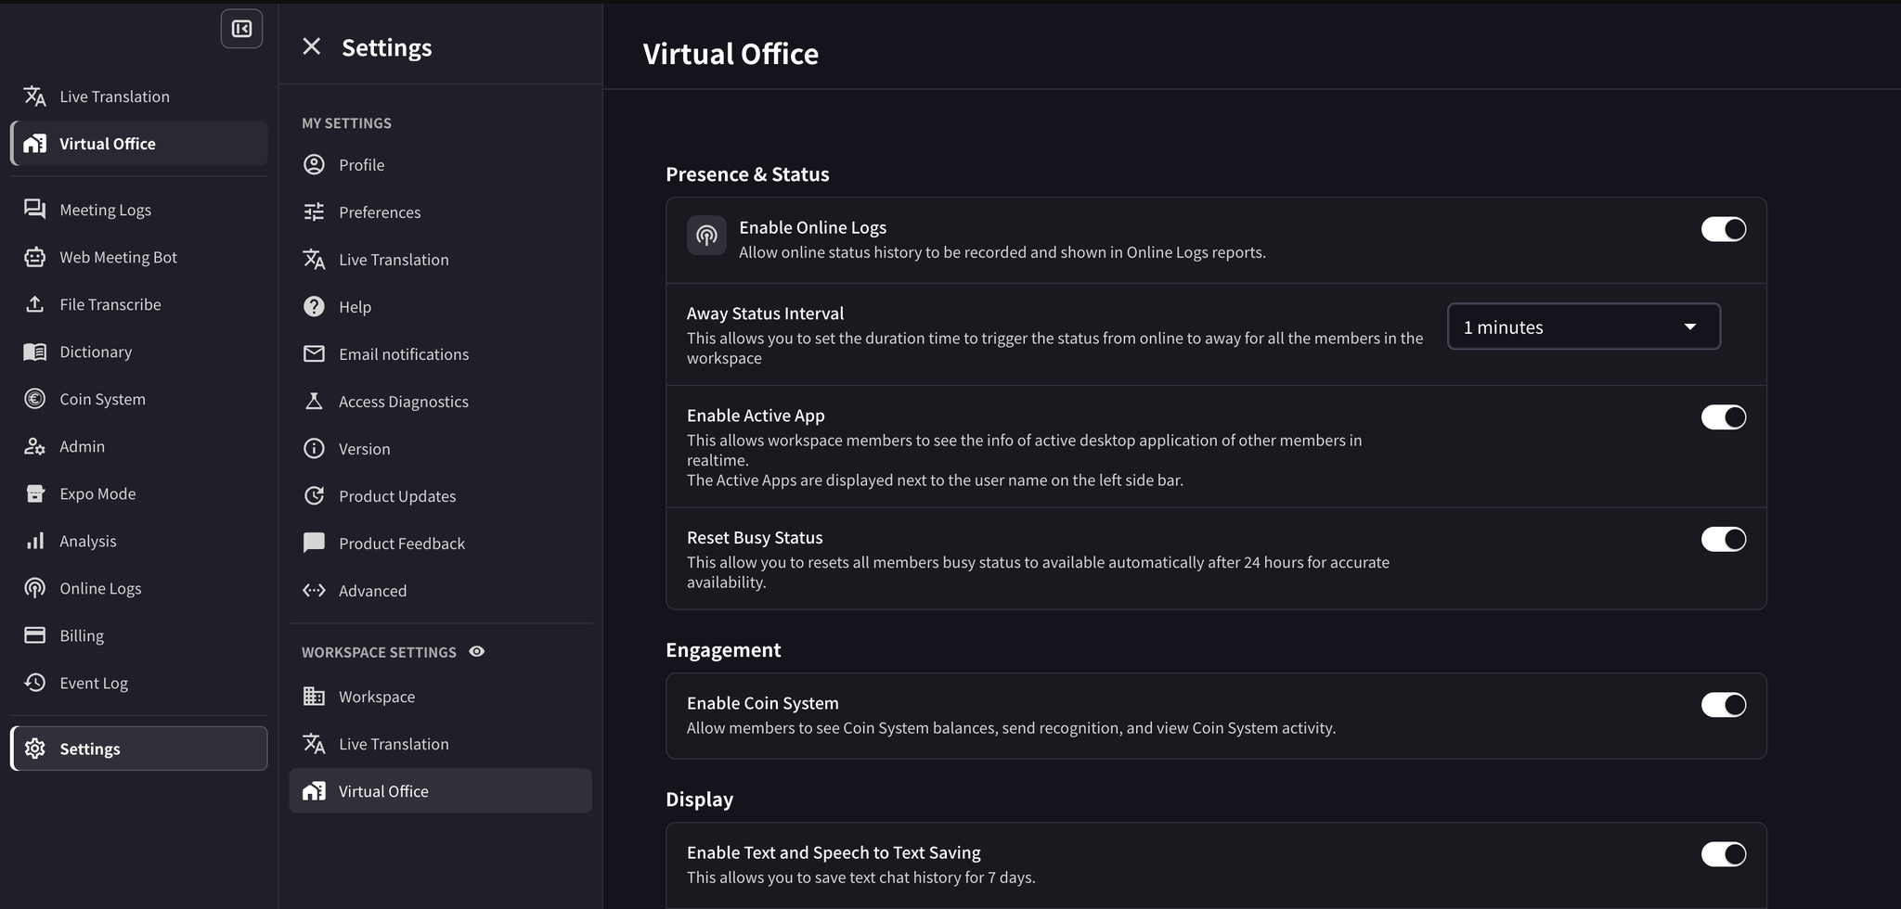Open Preferences under My Settings
This screenshot has height=909, width=1901.
(x=440, y=212)
